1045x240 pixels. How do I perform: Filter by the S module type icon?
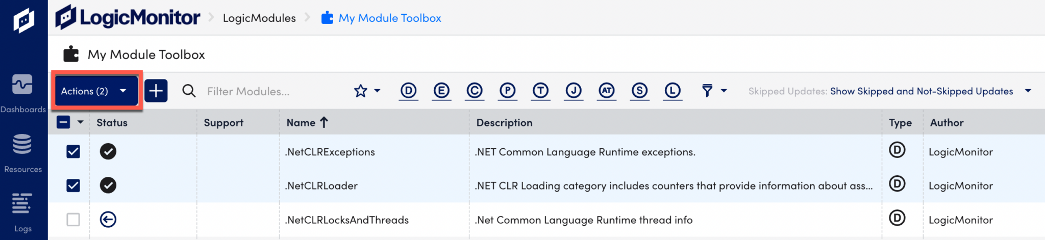pos(639,91)
